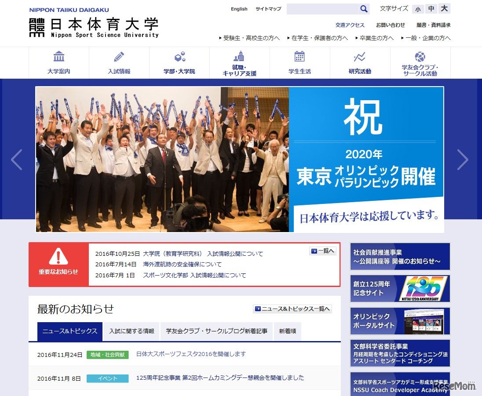
Task: Click the 学部・大学院 cubes icon
Action: point(179,57)
